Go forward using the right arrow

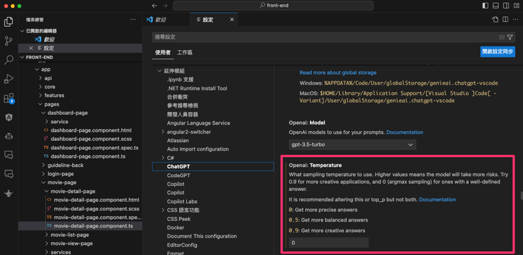click(x=165, y=5)
